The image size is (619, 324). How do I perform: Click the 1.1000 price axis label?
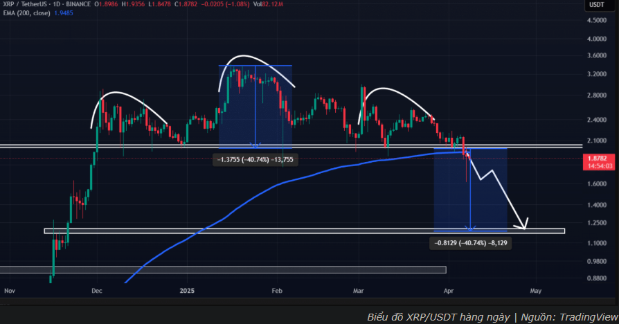[597, 243]
